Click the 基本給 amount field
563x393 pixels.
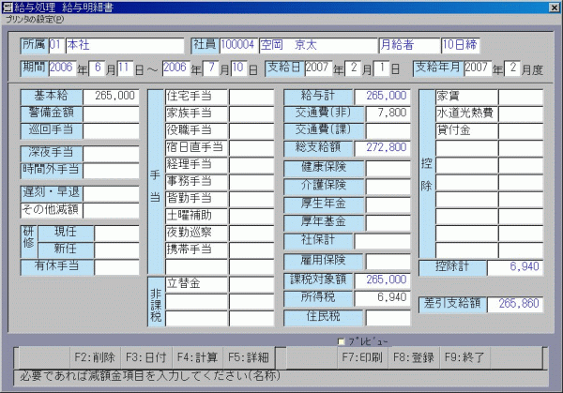tap(112, 96)
